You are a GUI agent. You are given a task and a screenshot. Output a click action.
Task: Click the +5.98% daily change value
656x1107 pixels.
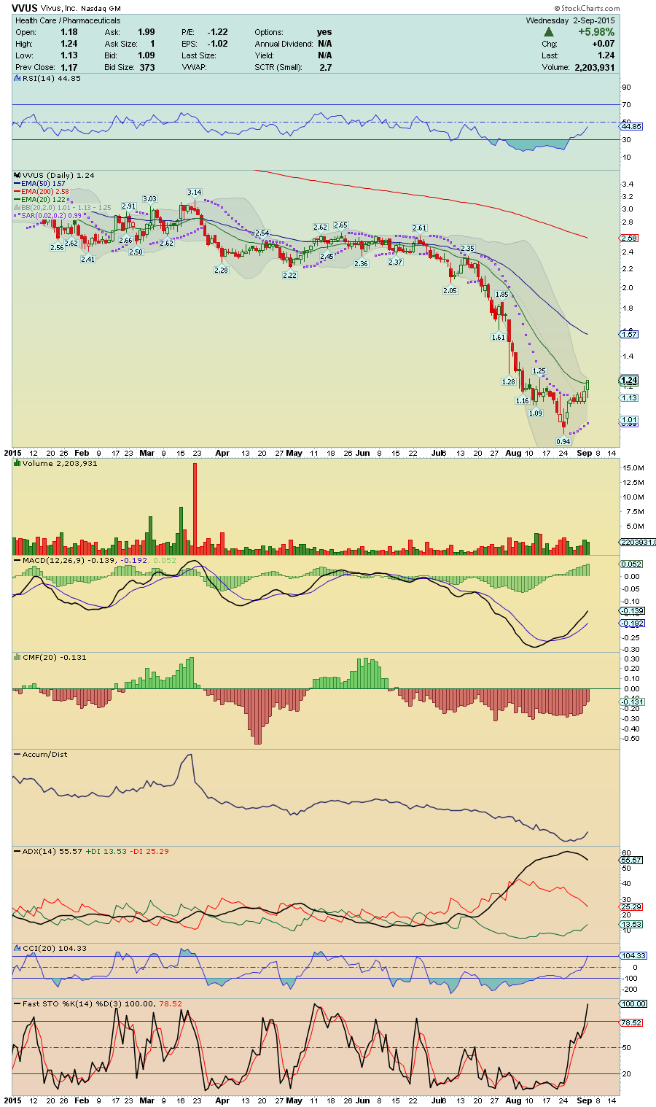point(596,32)
